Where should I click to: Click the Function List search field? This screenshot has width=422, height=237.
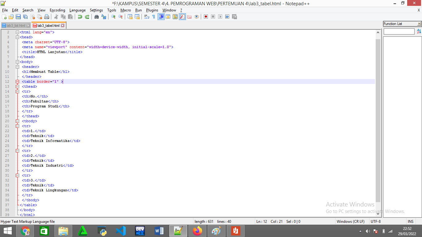(x=399, y=31)
